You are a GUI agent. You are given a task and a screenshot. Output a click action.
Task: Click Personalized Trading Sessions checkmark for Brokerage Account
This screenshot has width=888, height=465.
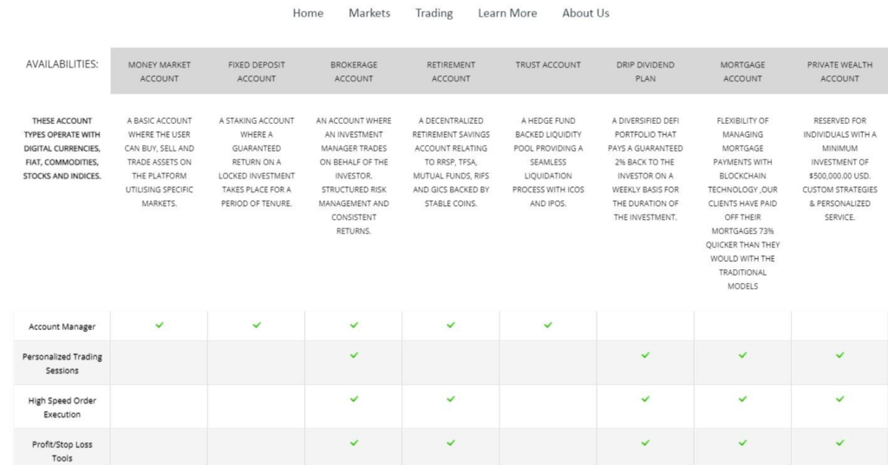pos(354,355)
